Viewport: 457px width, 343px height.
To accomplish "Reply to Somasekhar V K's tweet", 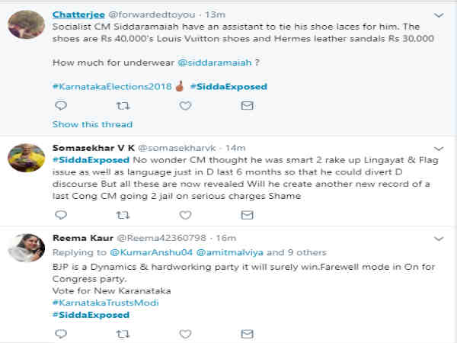I will (x=59, y=214).
